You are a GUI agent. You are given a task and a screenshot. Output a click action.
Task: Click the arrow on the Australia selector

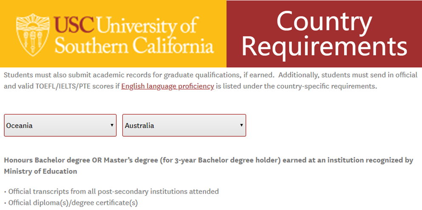pyautogui.click(x=241, y=126)
